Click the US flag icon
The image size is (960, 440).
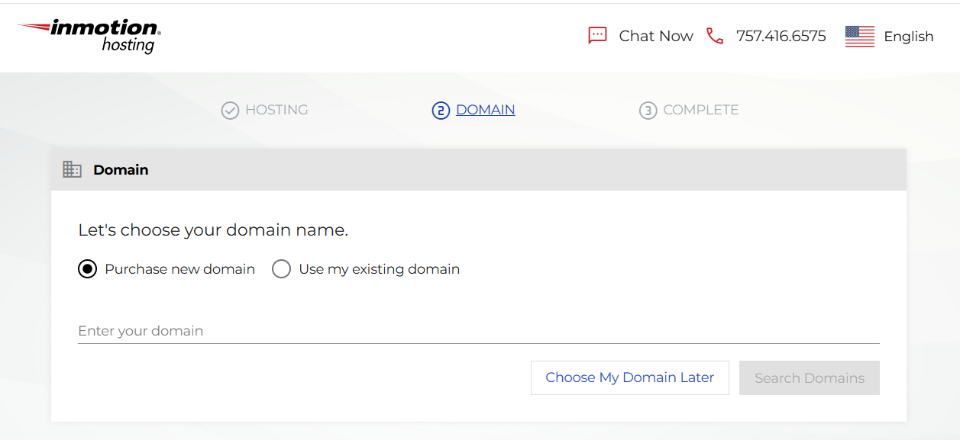coord(860,37)
